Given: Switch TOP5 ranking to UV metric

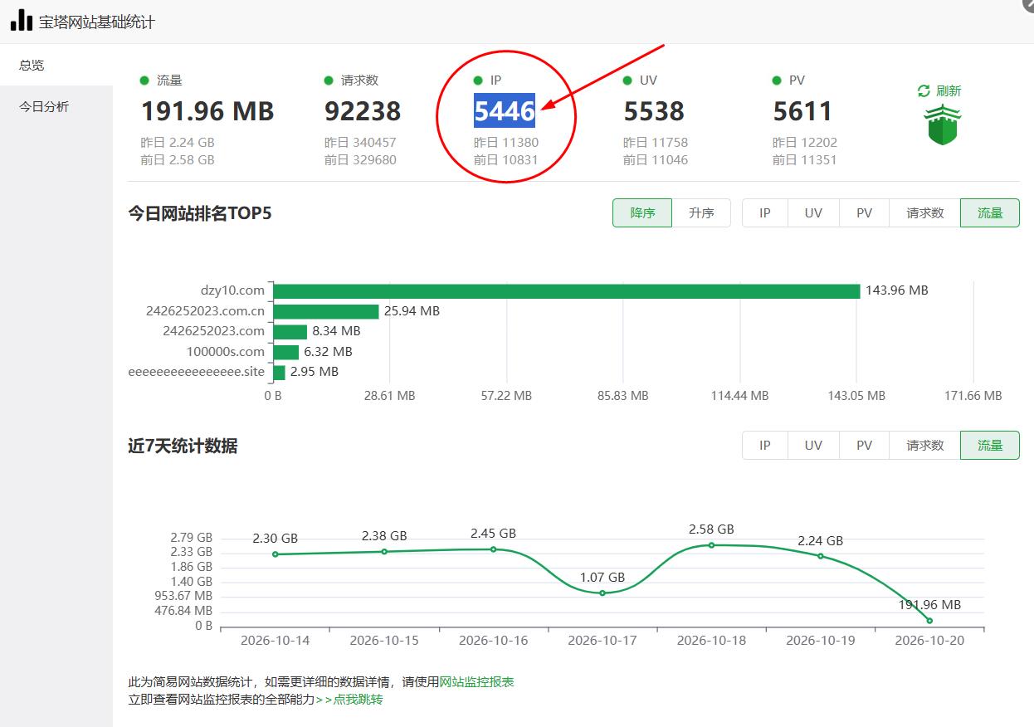Looking at the screenshot, I should point(813,212).
